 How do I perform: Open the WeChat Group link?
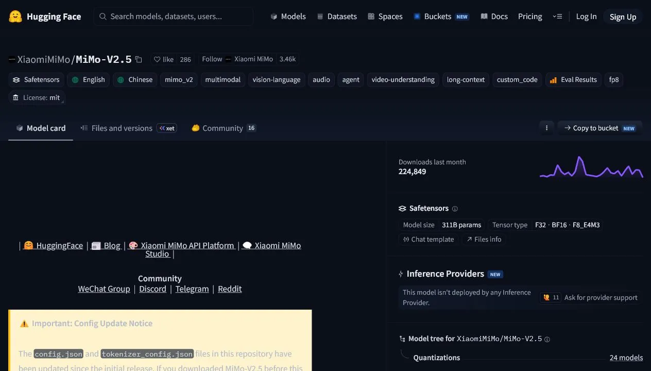pyautogui.click(x=104, y=289)
